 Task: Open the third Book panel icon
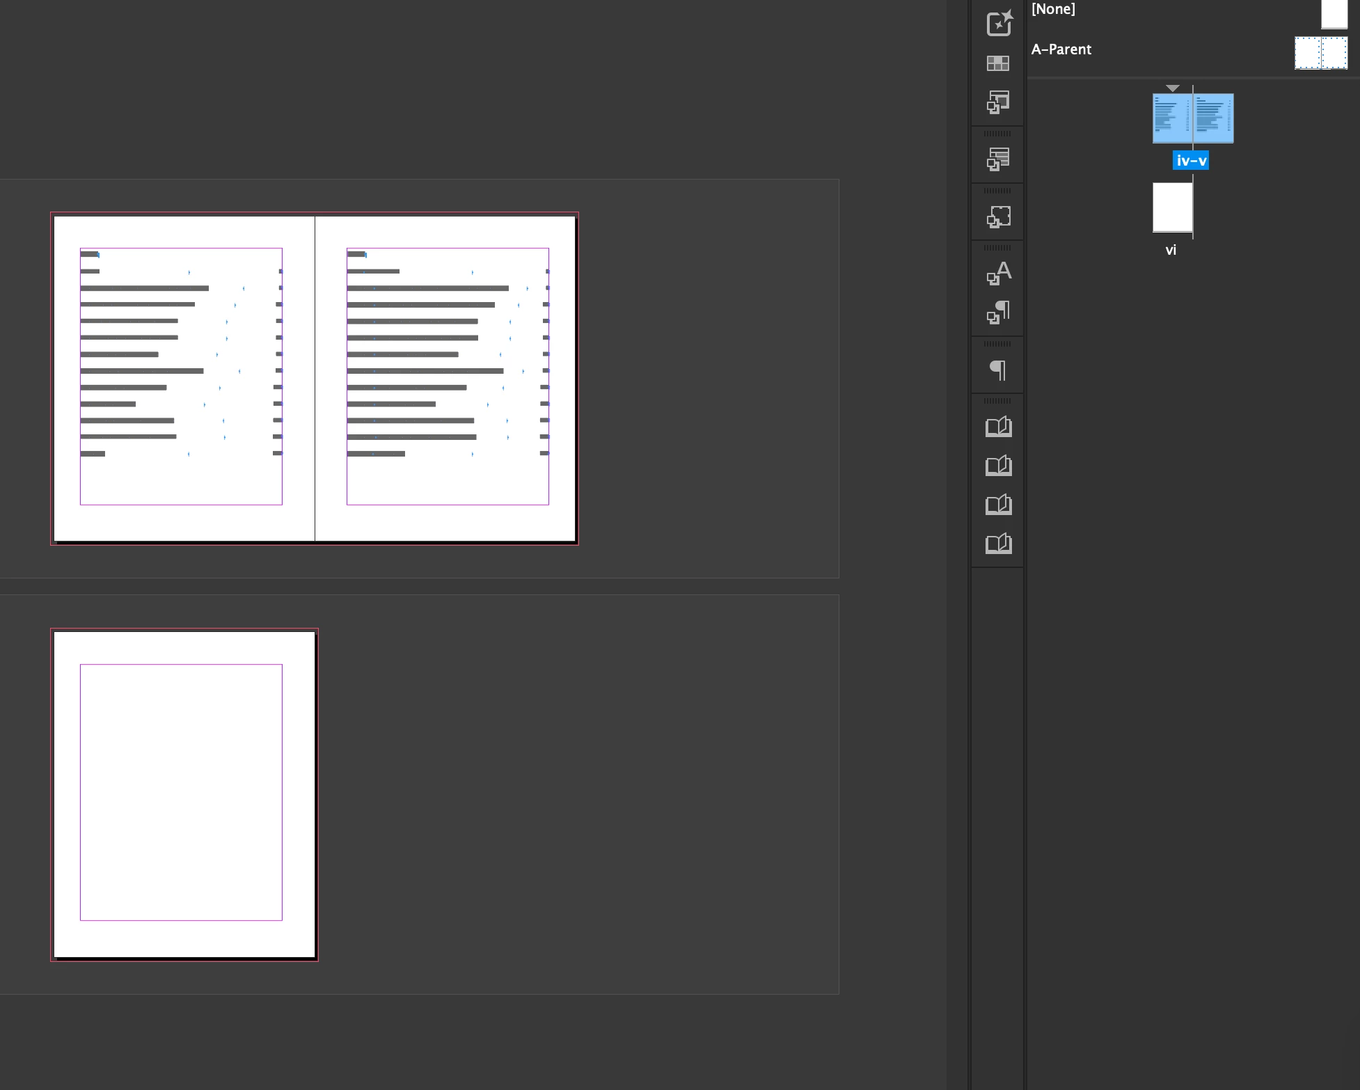coord(999,505)
